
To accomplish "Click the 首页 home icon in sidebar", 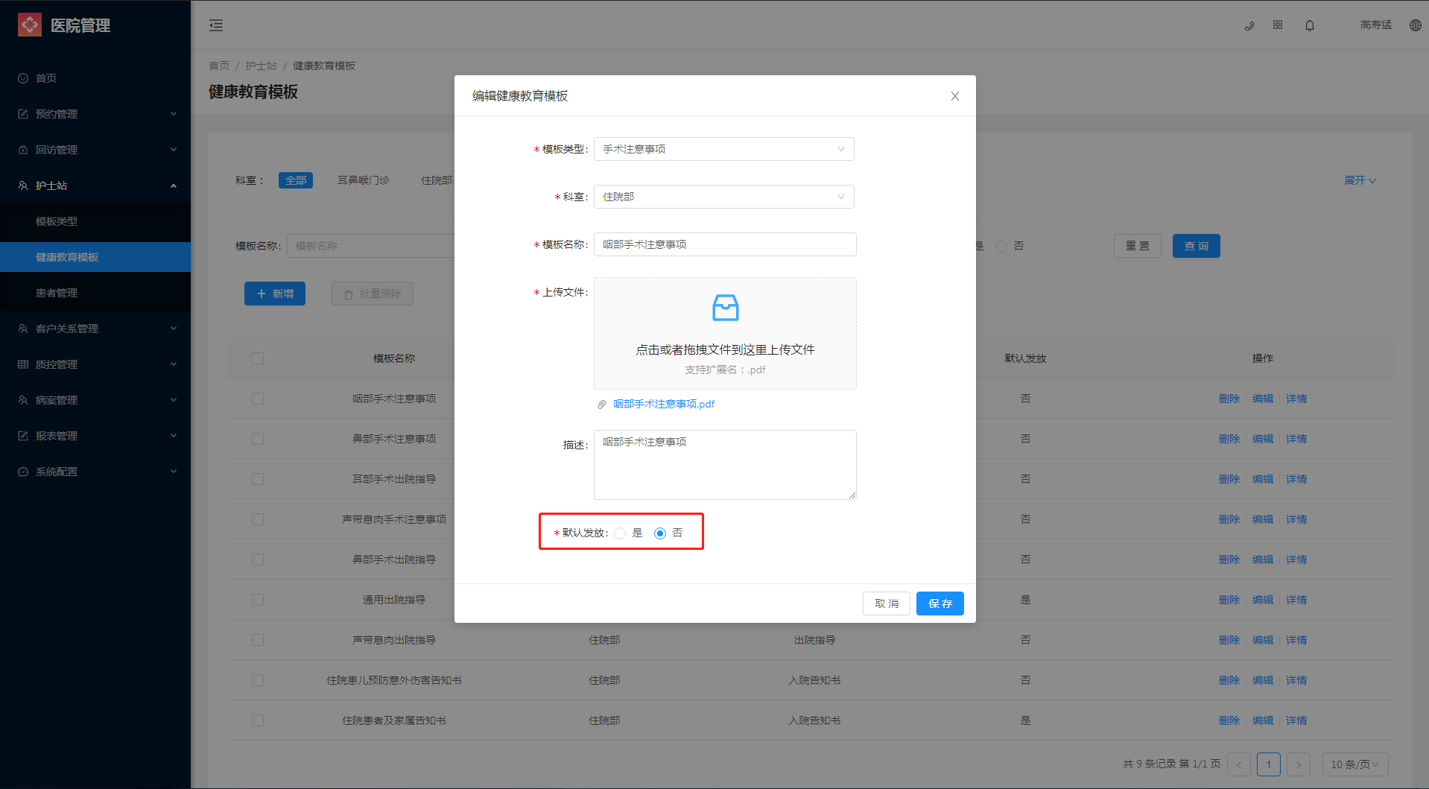I will [x=23, y=78].
